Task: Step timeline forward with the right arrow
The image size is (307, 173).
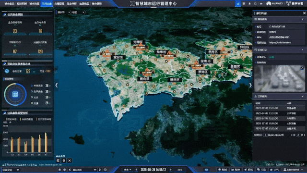Action: (x=171, y=170)
